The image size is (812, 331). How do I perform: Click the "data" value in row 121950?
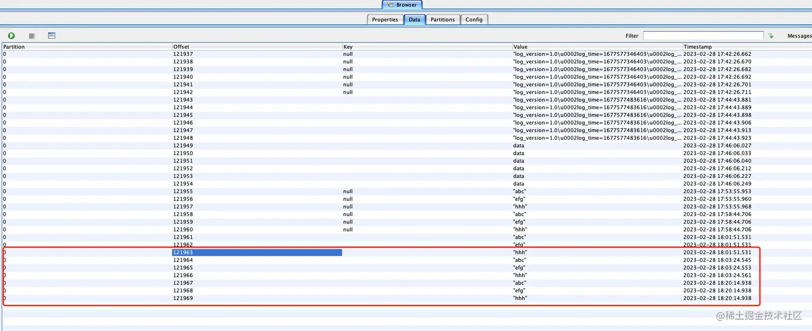(519, 153)
